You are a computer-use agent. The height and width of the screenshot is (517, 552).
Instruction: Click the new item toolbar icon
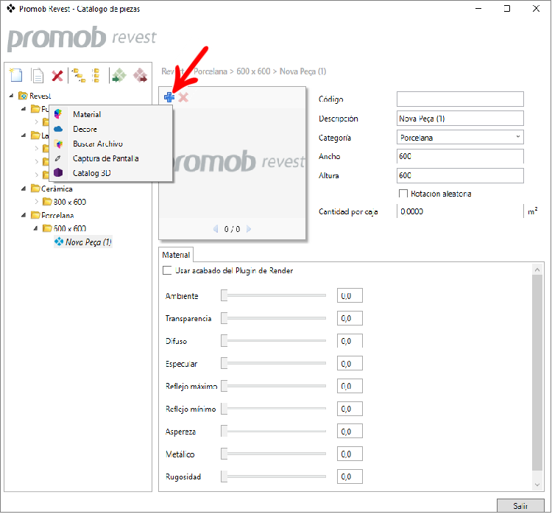pyautogui.click(x=16, y=75)
